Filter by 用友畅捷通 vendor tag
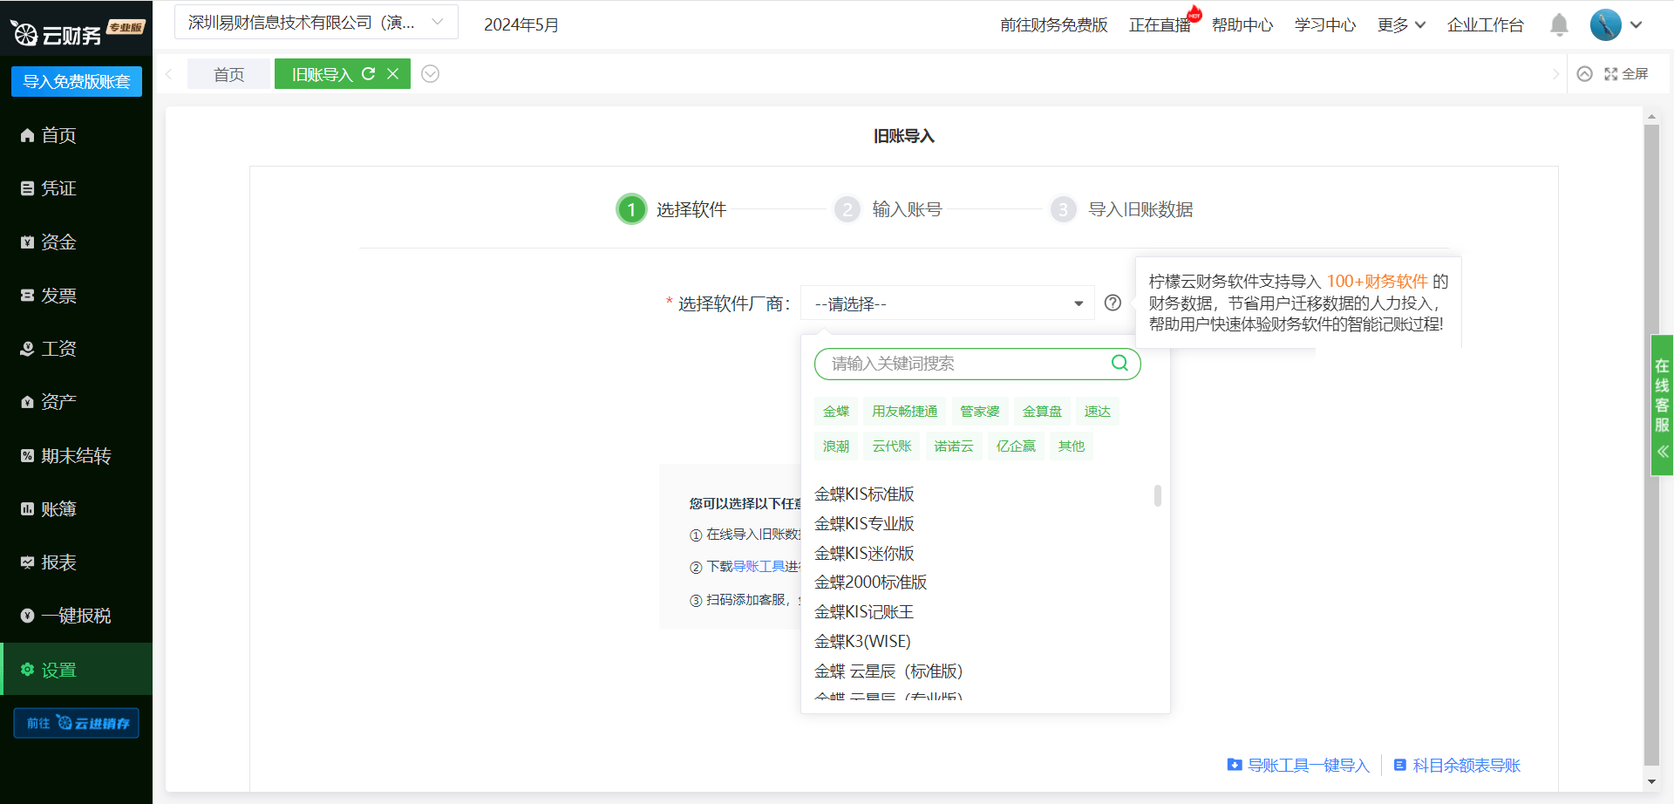 (905, 411)
